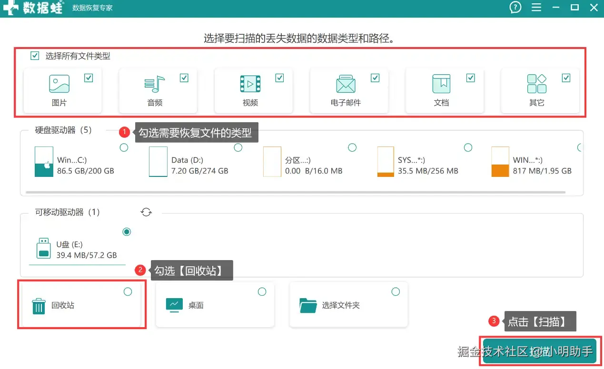
Task: Click the 其它 shapes icon
Action: coord(536,84)
